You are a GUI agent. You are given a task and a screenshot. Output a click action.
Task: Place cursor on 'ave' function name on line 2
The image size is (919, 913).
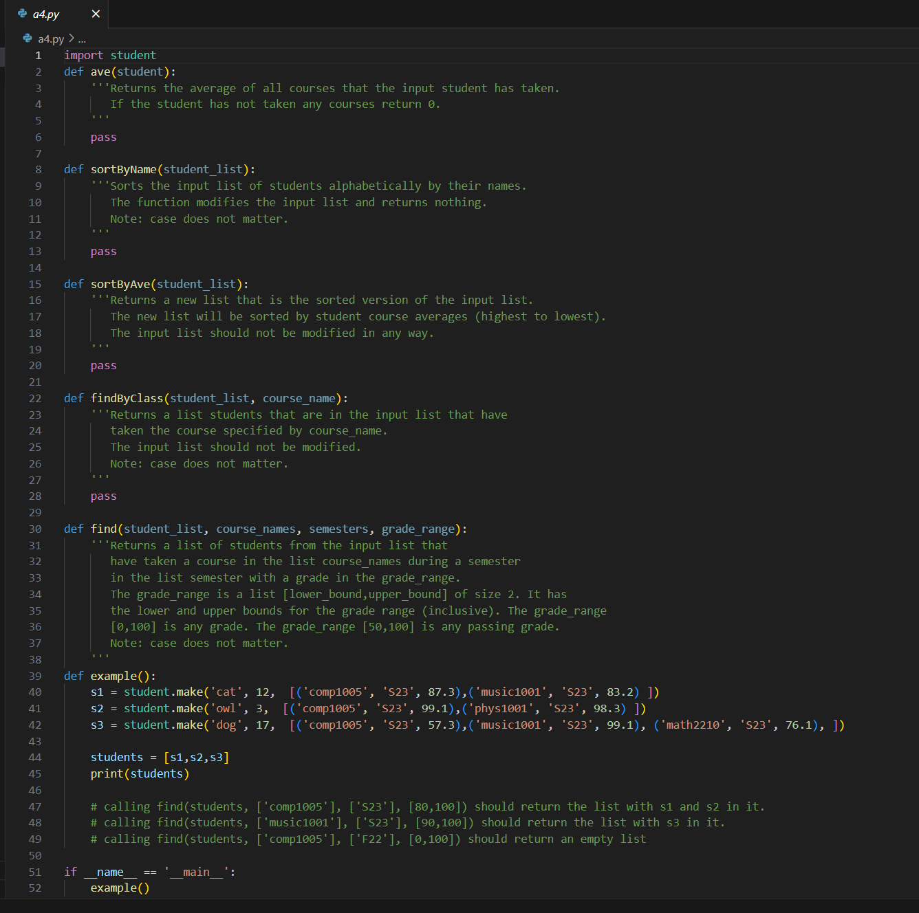tap(100, 71)
